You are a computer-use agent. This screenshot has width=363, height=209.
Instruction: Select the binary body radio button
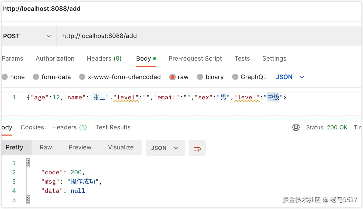(200, 77)
